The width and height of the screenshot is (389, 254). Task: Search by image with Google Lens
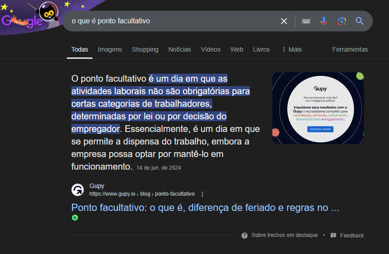[x=342, y=21]
